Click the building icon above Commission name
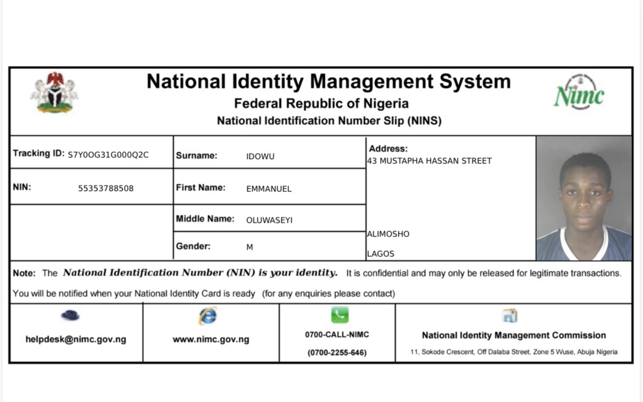This screenshot has width=643, height=402. [509, 315]
